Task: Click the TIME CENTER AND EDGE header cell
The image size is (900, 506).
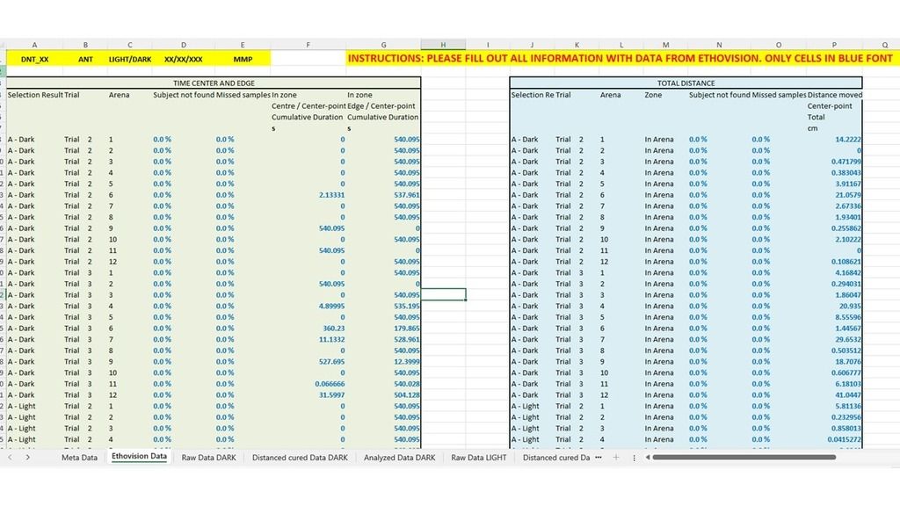Action: [x=214, y=83]
